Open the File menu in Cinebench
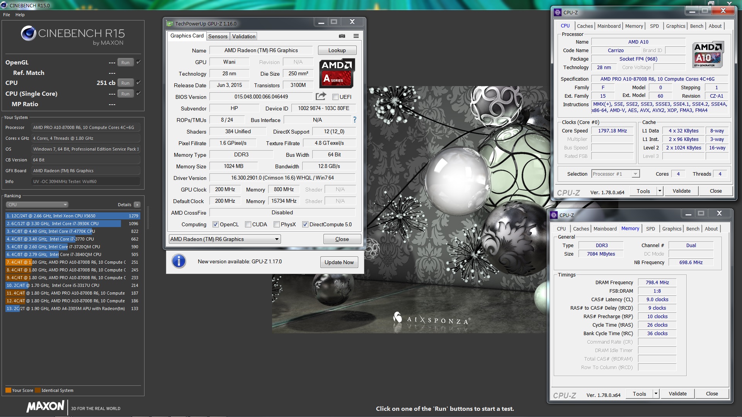The height and width of the screenshot is (417, 742). tap(7, 15)
